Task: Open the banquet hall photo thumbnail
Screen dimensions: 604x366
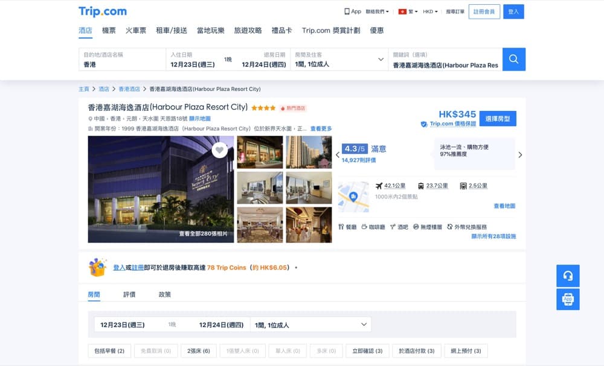Action: tap(260, 225)
